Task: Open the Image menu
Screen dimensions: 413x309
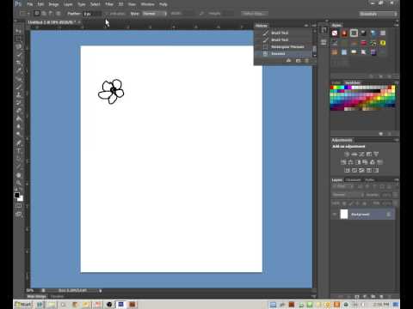Action: click(x=53, y=4)
